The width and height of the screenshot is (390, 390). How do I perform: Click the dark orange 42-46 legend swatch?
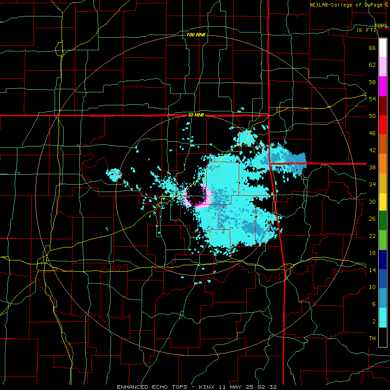click(x=383, y=144)
